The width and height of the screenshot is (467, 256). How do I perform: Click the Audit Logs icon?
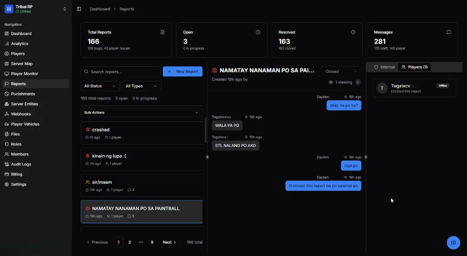[6, 164]
